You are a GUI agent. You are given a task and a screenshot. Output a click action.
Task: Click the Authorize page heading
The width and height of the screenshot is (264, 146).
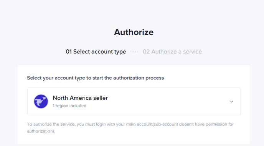click(134, 32)
